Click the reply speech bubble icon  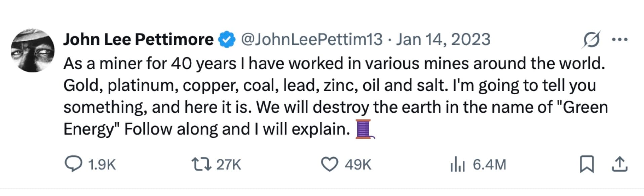point(73,164)
